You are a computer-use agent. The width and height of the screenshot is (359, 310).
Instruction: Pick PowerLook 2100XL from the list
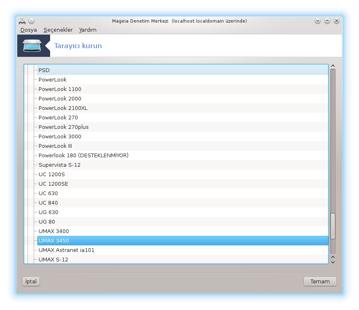click(x=183, y=108)
